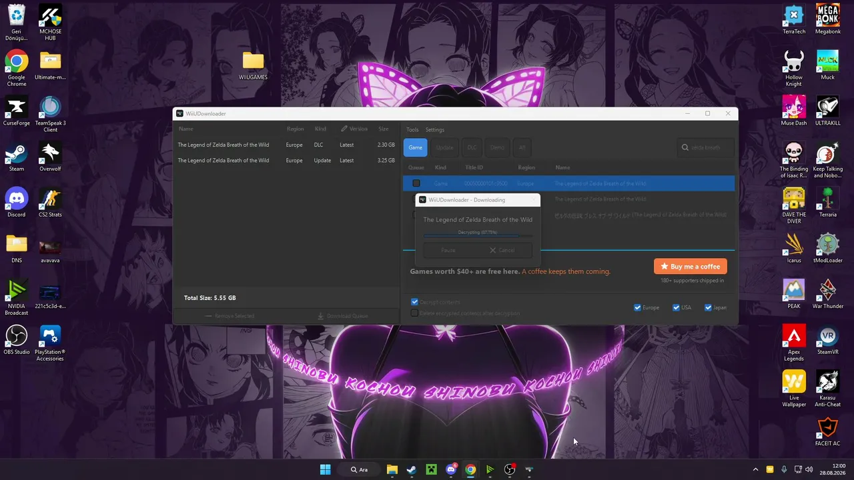Select the Japanese Zelda title row
This screenshot has width=854, height=480.
(x=568, y=215)
